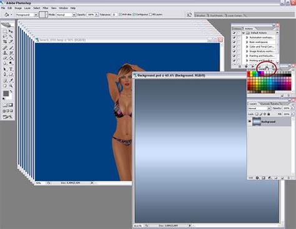Select the Brush tool
The image size is (296, 229).
point(11,47)
